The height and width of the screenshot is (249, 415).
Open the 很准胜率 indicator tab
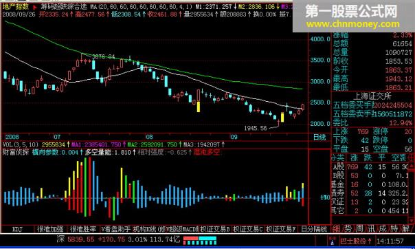coord(83,229)
